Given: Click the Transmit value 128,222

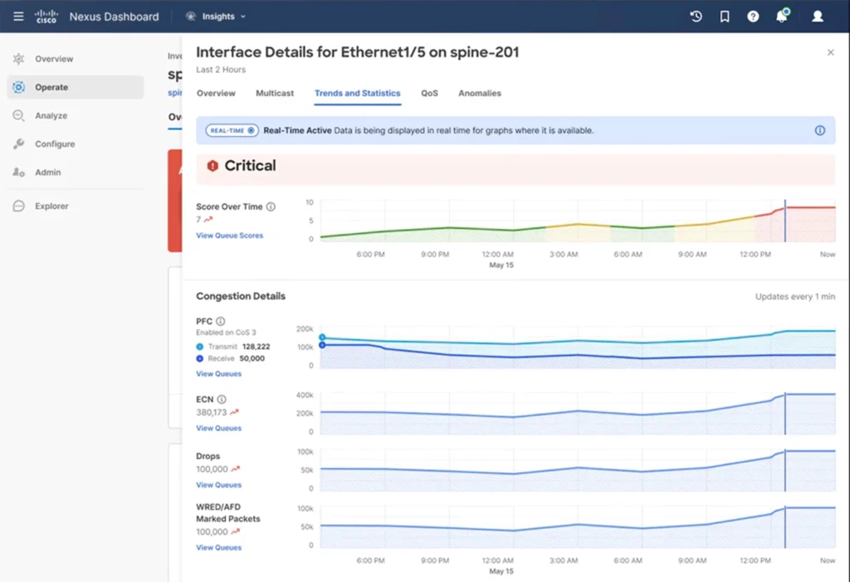Looking at the screenshot, I should 256,347.
